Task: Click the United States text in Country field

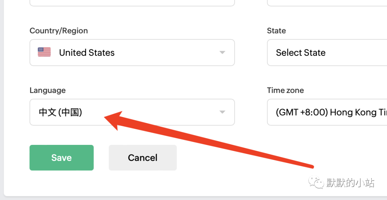Action: 87,53
